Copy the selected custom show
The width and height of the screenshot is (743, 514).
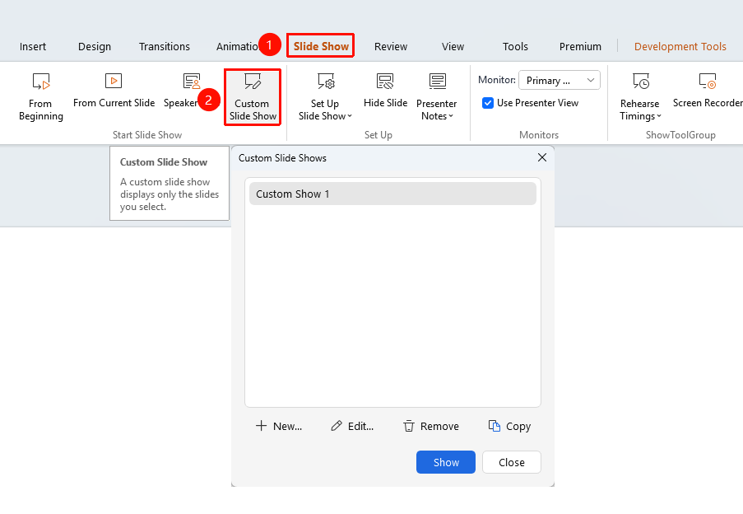coord(509,427)
